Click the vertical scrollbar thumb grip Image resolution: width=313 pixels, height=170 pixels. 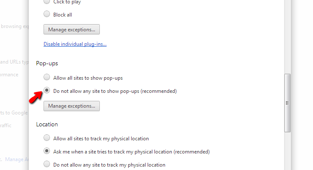click(x=287, y=103)
